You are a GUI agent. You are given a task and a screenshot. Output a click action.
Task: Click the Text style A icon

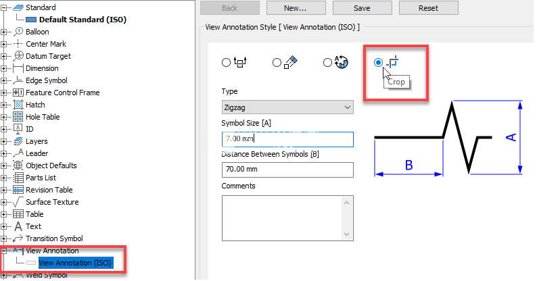click(x=18, y=226)
